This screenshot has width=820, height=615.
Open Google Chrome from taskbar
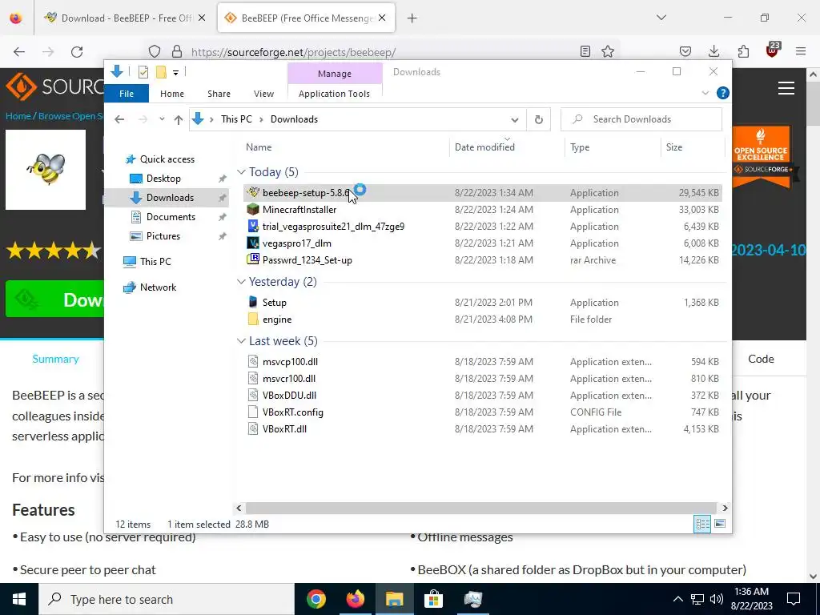(316, 599)
